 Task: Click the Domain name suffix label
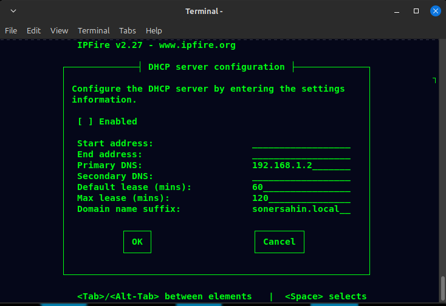tap(129, 209)
